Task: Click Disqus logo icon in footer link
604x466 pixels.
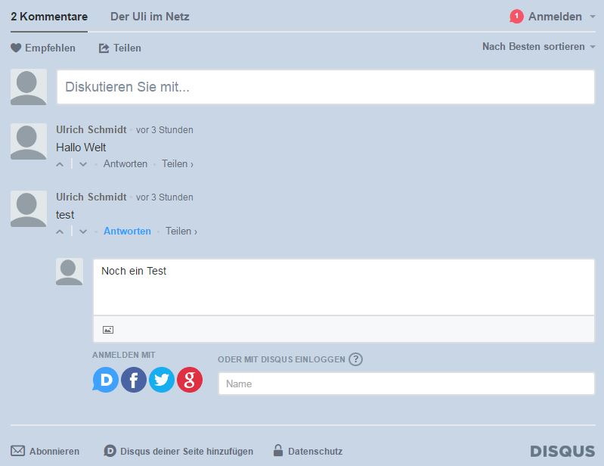Action: click(x=110, y=451)
